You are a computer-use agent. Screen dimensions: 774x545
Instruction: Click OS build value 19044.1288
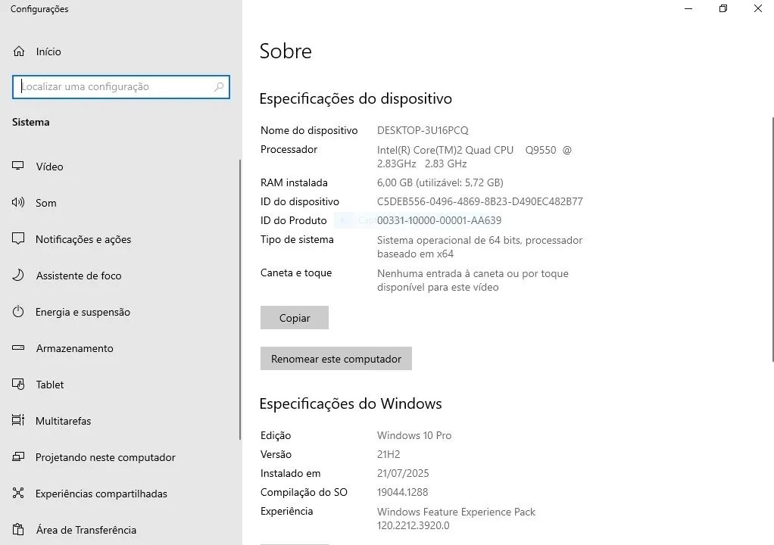click(x=402, y=492)
